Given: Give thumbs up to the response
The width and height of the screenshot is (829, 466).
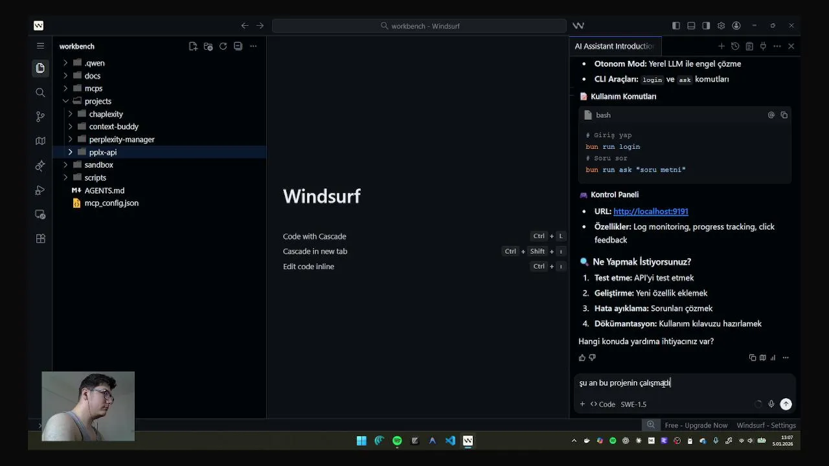Looking at the screenshot, I should tap(582, 357).
